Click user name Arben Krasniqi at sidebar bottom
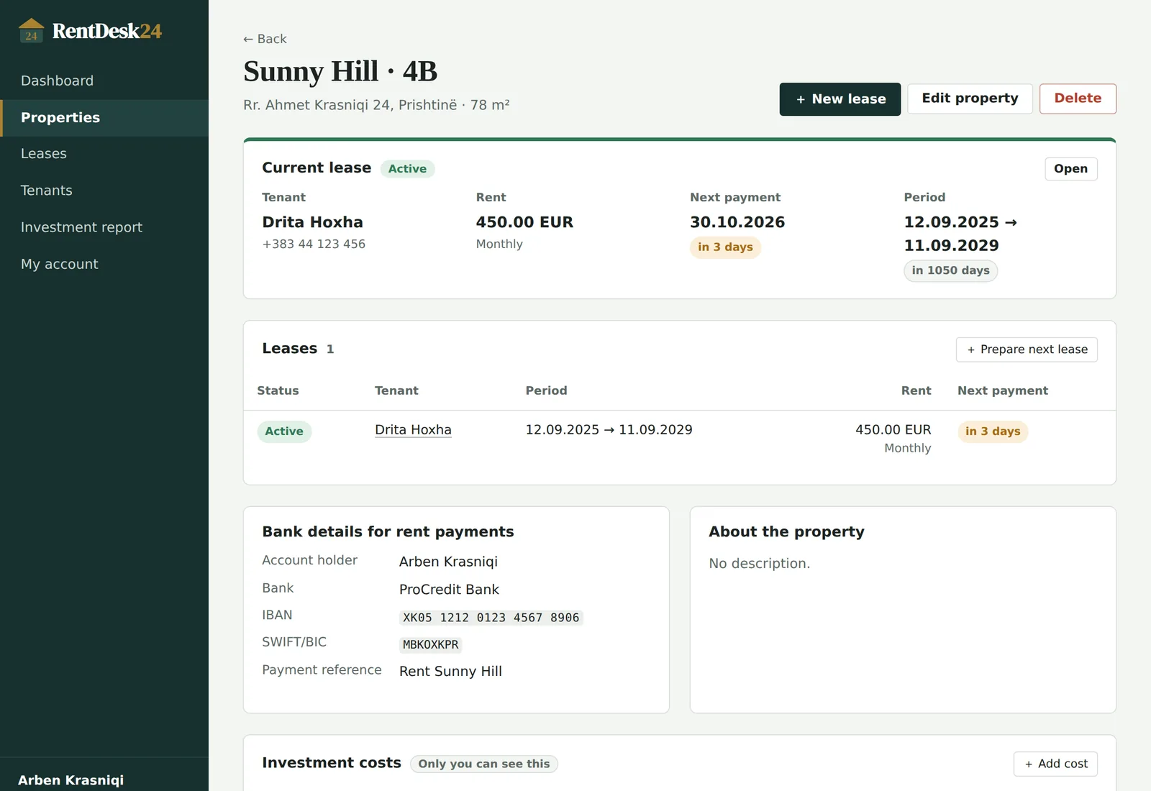This screenshot has width=1151, height=791. (x=70, y=780)
